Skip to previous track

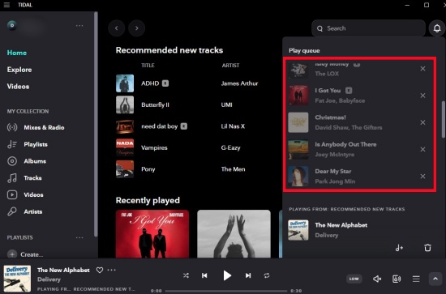(204, 275)
